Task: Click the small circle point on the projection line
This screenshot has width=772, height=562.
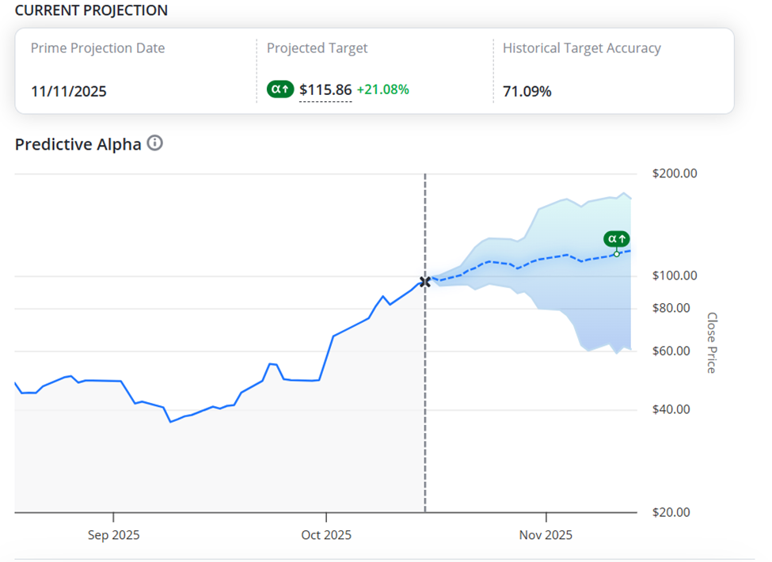Action: (x=617, y=254)
